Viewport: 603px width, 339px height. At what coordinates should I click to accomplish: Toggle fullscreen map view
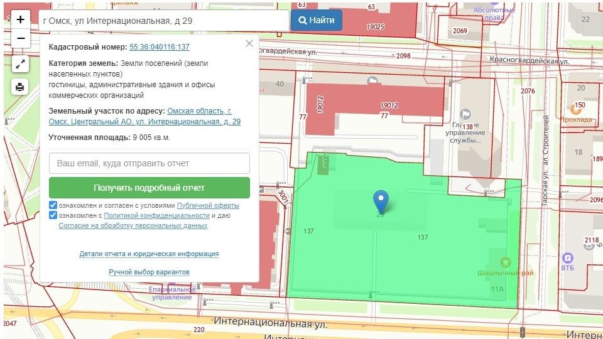pyautogui.click(x=20, y=64)
